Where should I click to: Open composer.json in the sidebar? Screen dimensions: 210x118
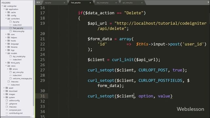point(15,110)
